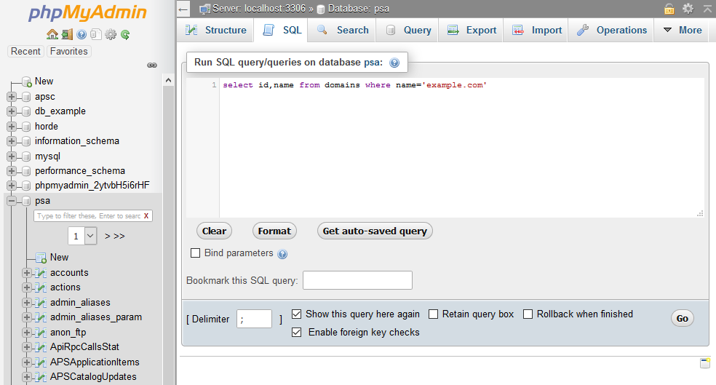This screenshot has width=716, height=385.
Task: Click the Bookmark this SQL query field
Action: (357, 280)
